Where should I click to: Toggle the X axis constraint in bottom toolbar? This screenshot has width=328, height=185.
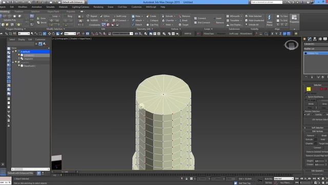tap(272, 33)
